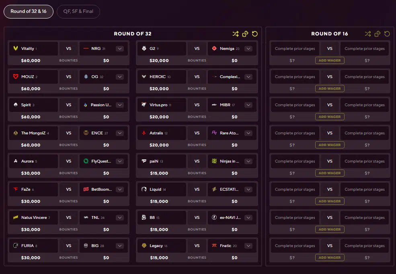
Task: Click the HEROIC team logo
Action: tap(144, 76)
